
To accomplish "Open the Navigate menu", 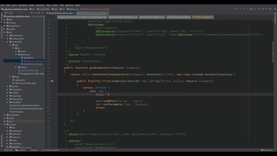I will [23, 5].
